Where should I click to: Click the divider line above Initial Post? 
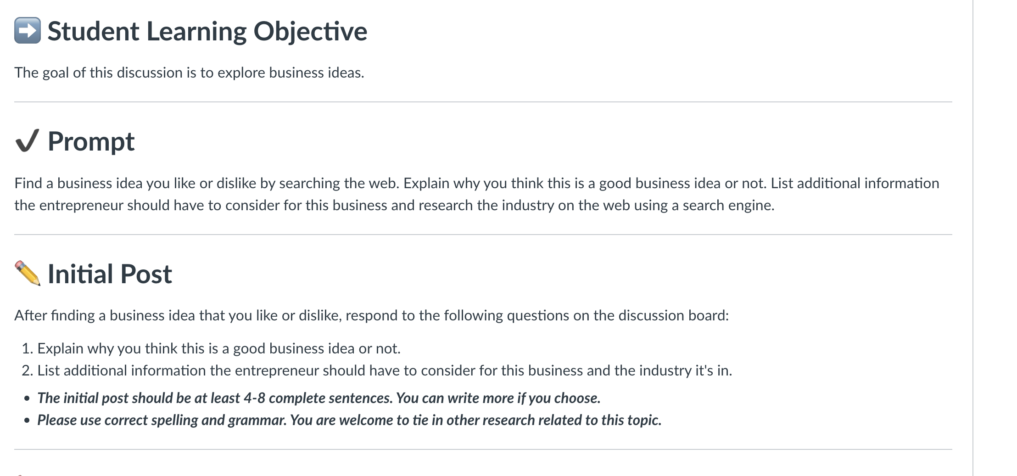point(483,235)
